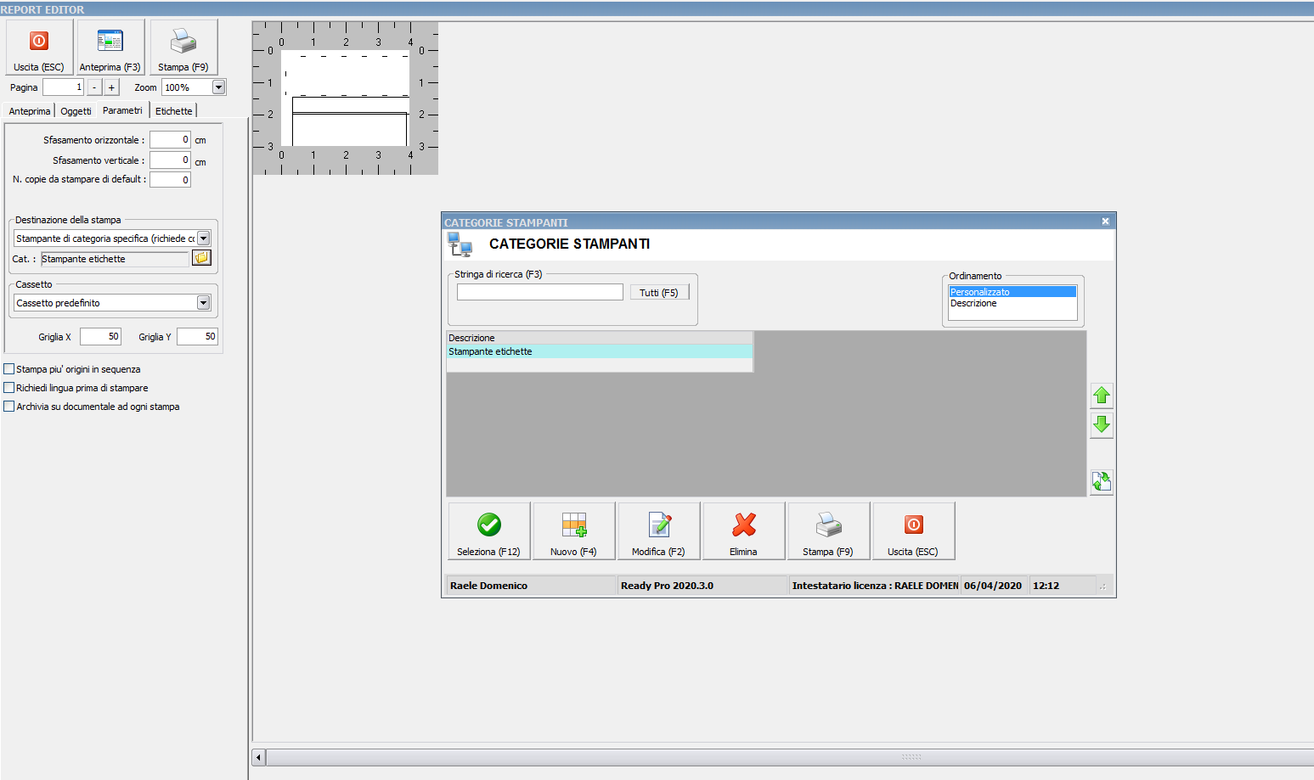Click the Uscita (ESC) icon in Report Editor

point(39,41)
